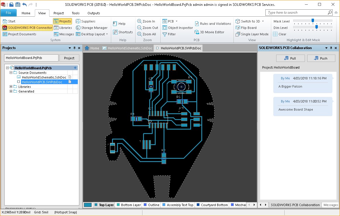Switch to HelloWorldSchematic.SchDoc document tab
The width and height of the screenshot is (340, 216).
[x=127, y=48]
